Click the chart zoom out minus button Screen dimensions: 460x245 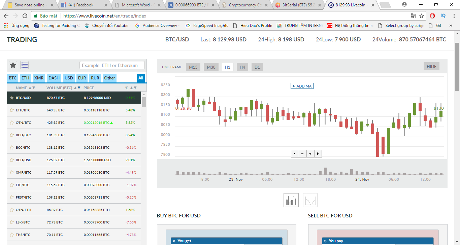[x=302, y=153]
